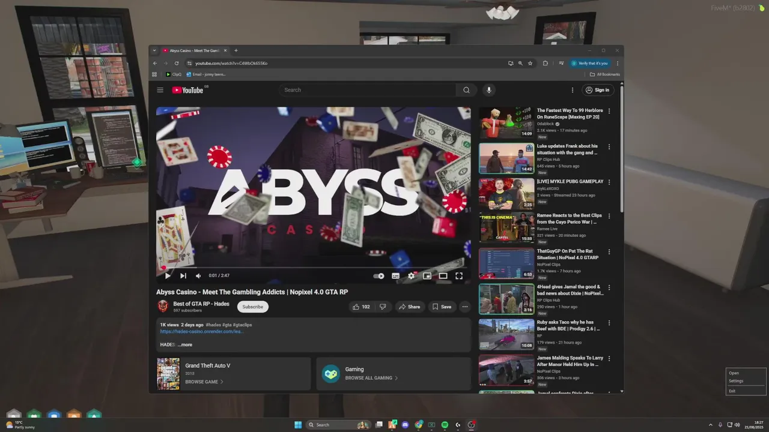The image size is (769, 432).
Task: Choose Settings in tray context menu
Action: 746,381
